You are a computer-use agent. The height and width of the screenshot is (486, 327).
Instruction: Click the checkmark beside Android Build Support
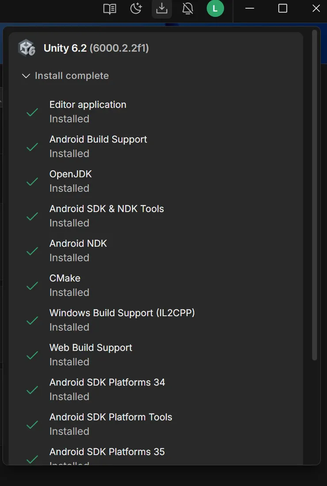tap(32, 147)
